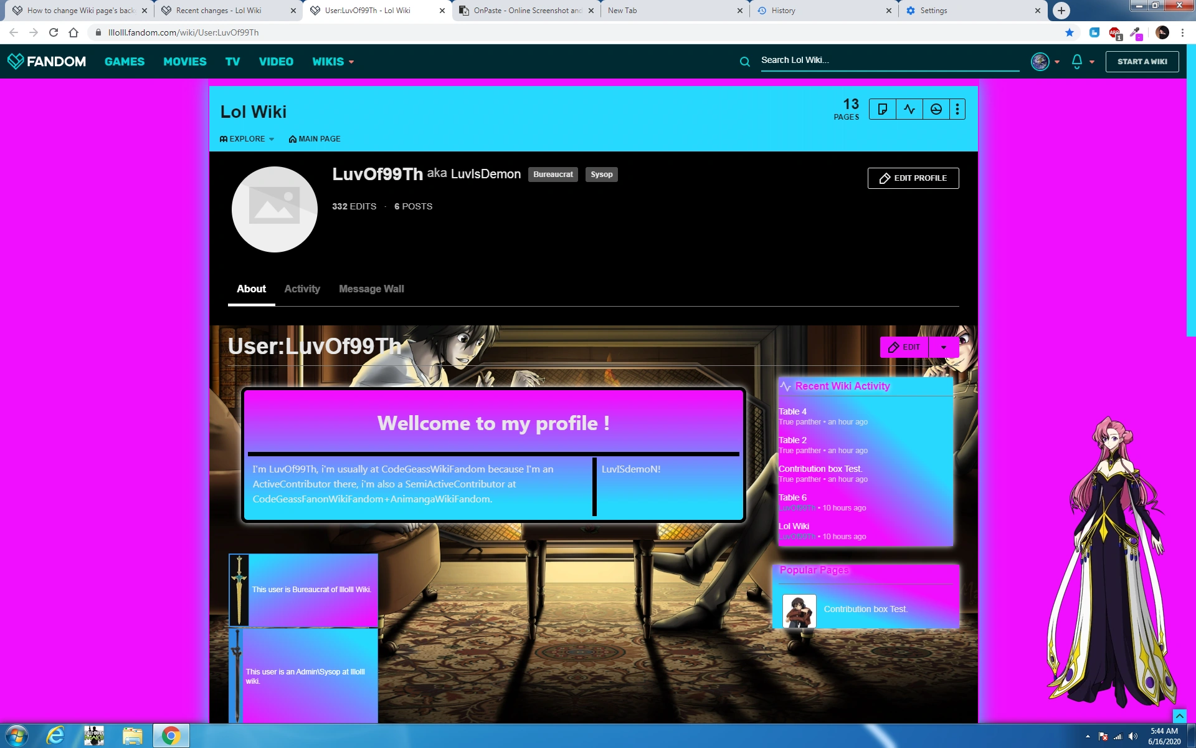Switch to the Message Wall tab
Screen dimensions: 1196x748
[371, 289]
